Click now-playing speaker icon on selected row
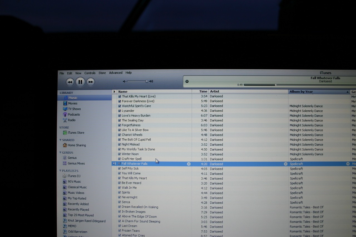The width and height of the screenshot is (356, 237). point(114,164)
